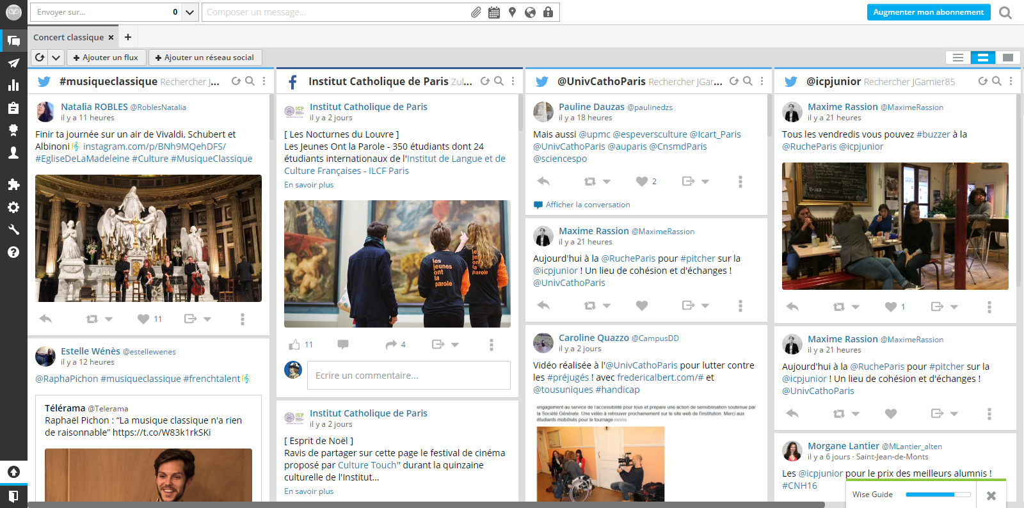Open Help question mark icon
This screenshot has height=508, width=1024.
tap(13, 252)
